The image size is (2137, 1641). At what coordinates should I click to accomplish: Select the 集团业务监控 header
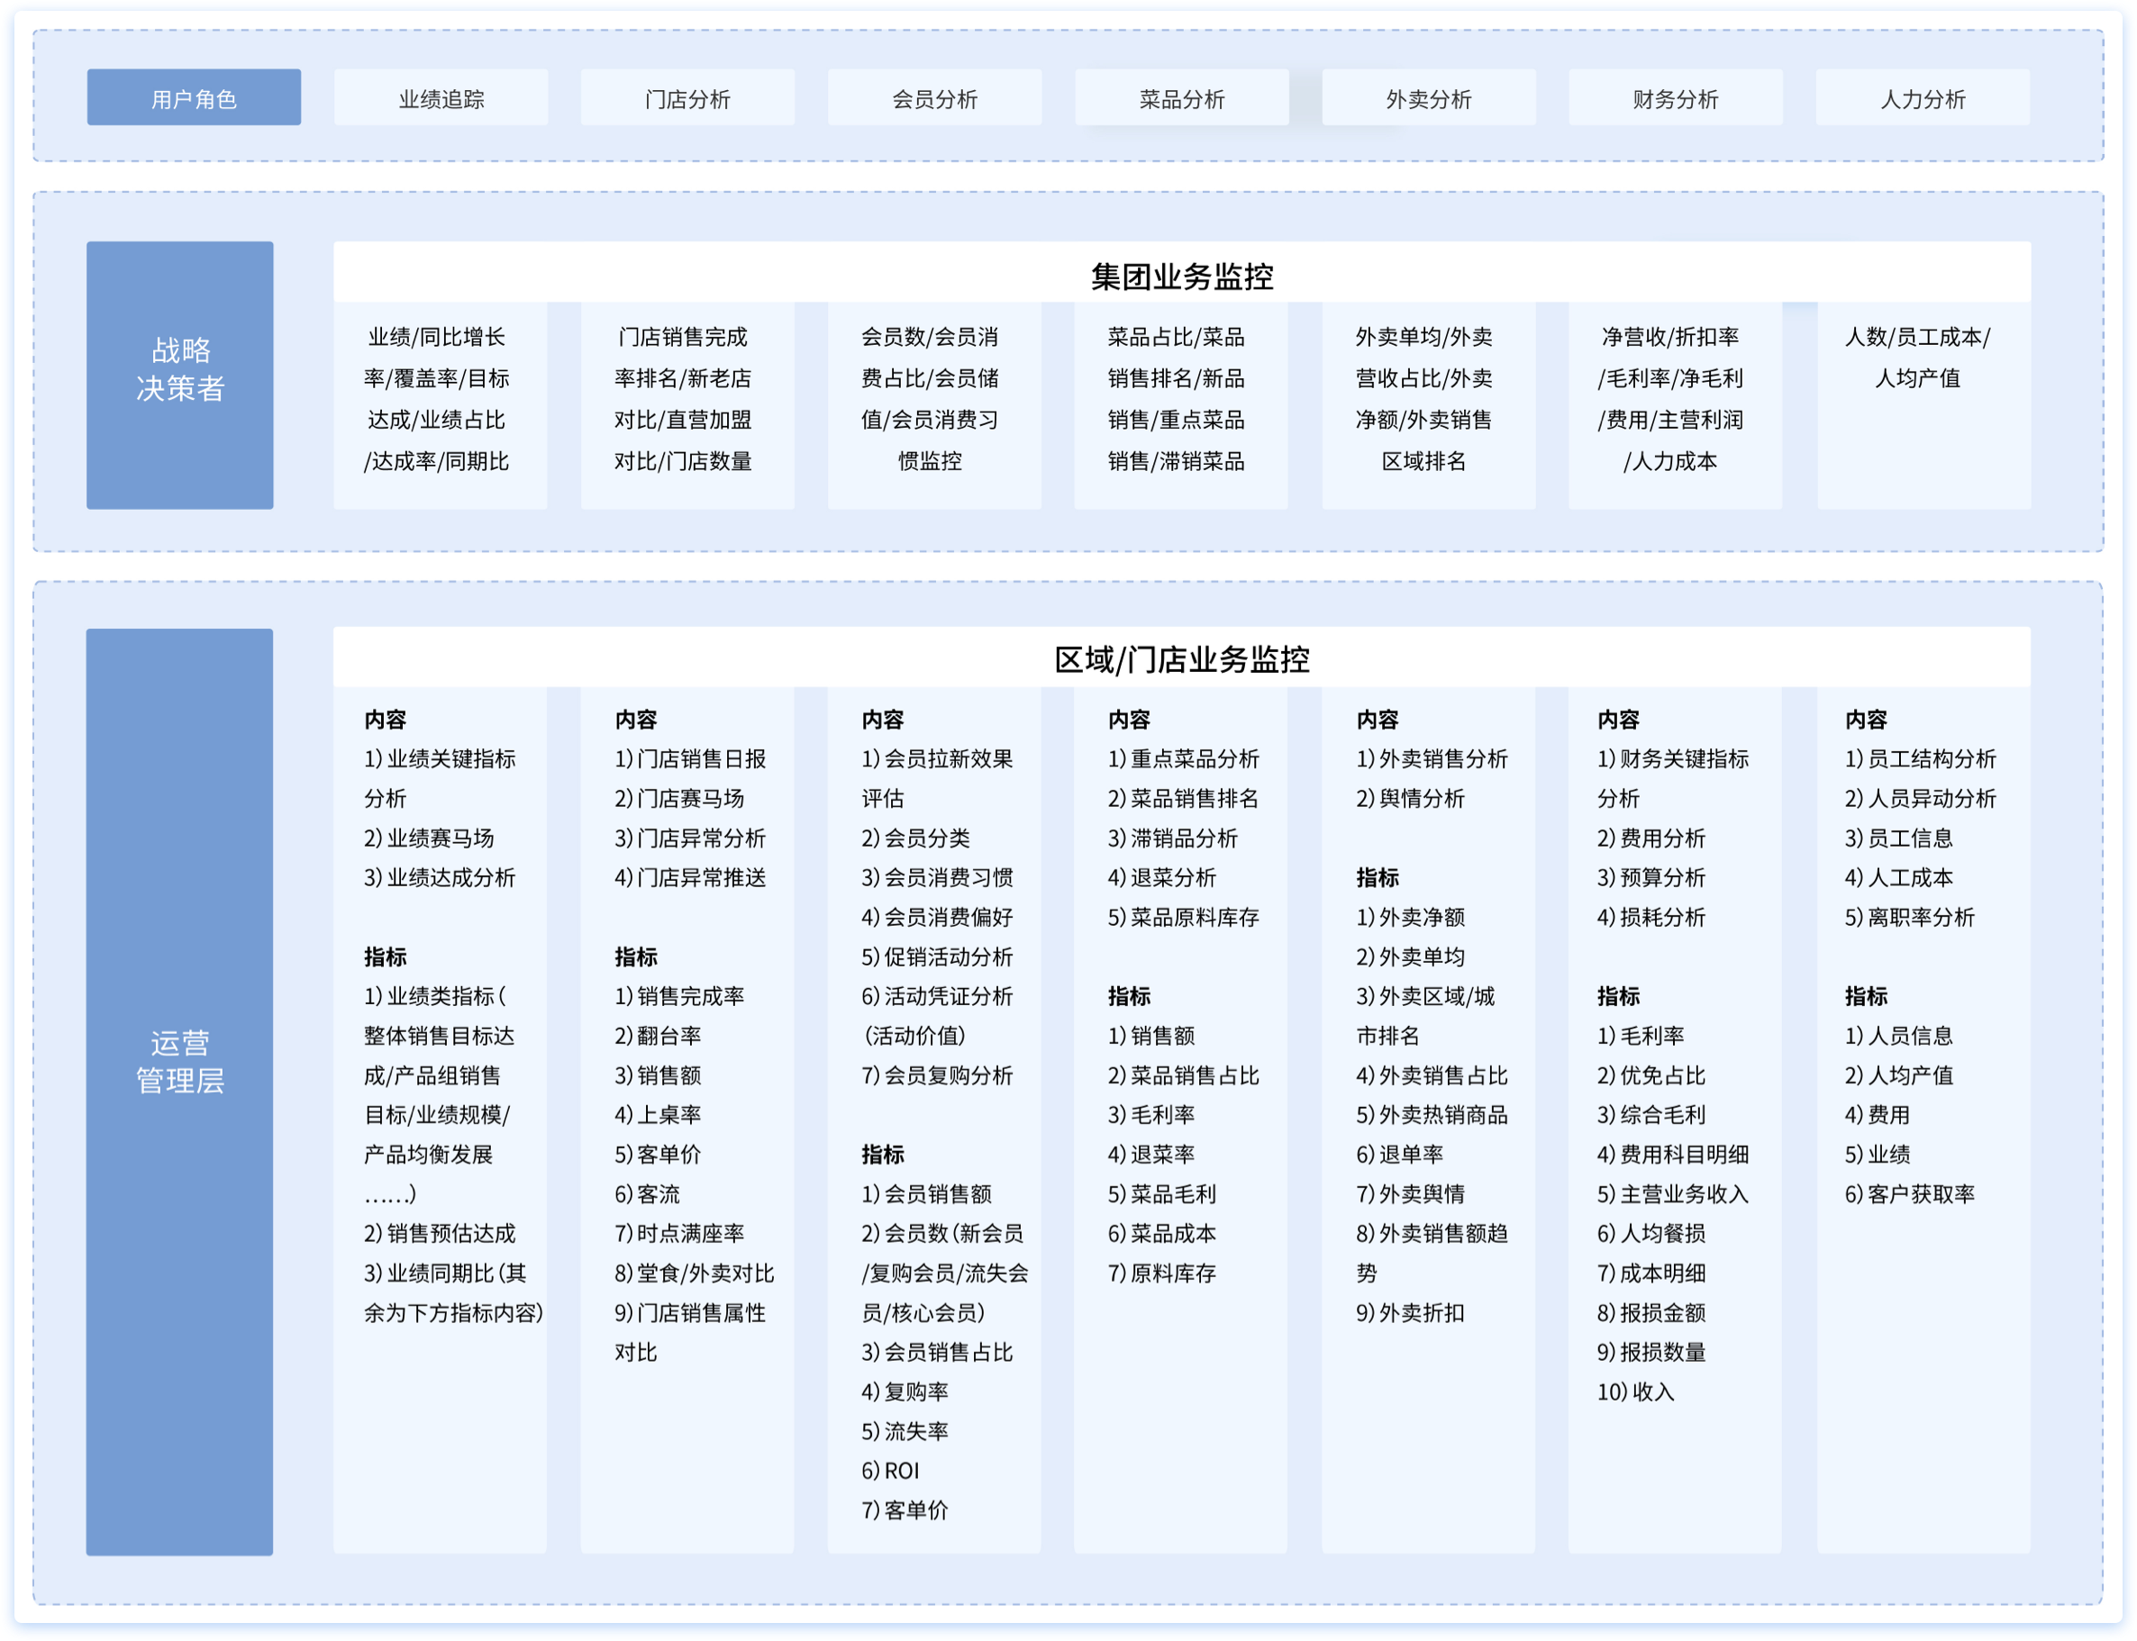1181,277
